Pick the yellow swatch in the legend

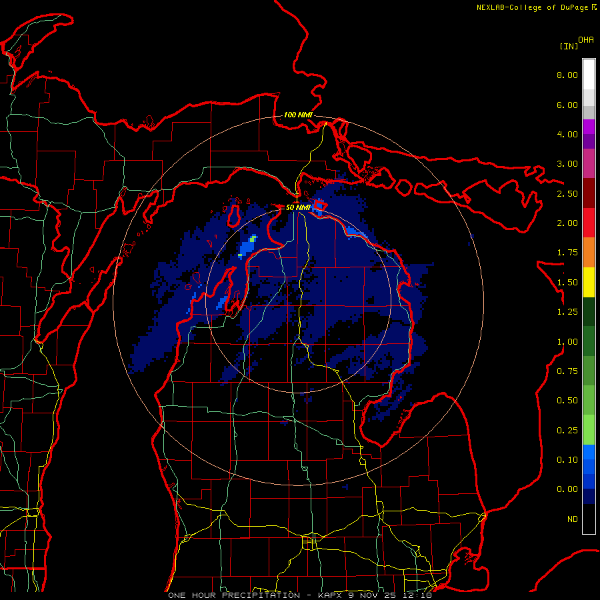(x=589, y=282)
